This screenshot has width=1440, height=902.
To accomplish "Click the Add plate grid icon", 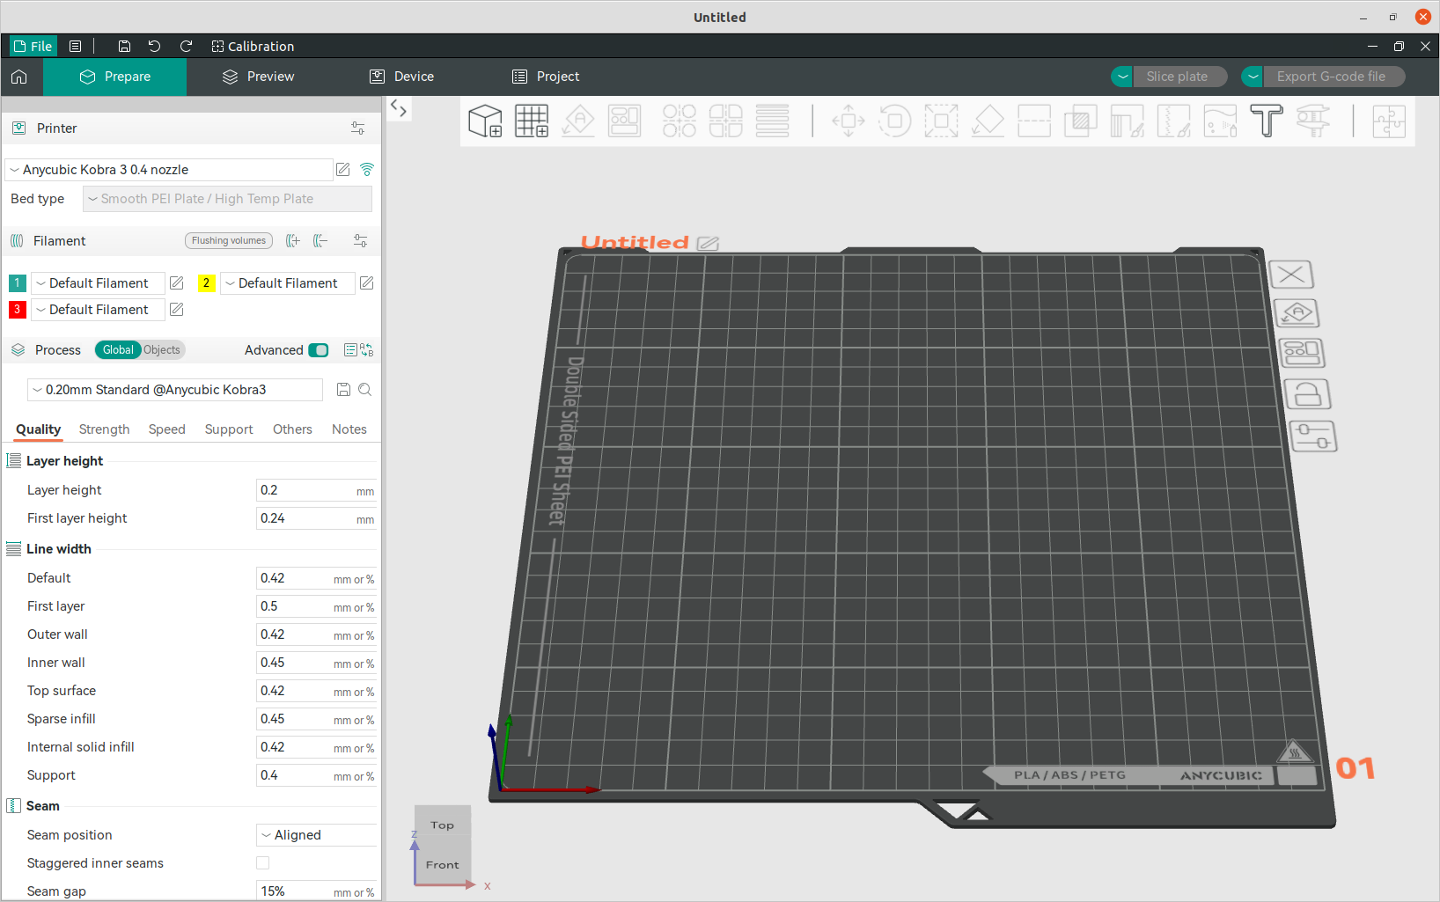I will point(532,121).
